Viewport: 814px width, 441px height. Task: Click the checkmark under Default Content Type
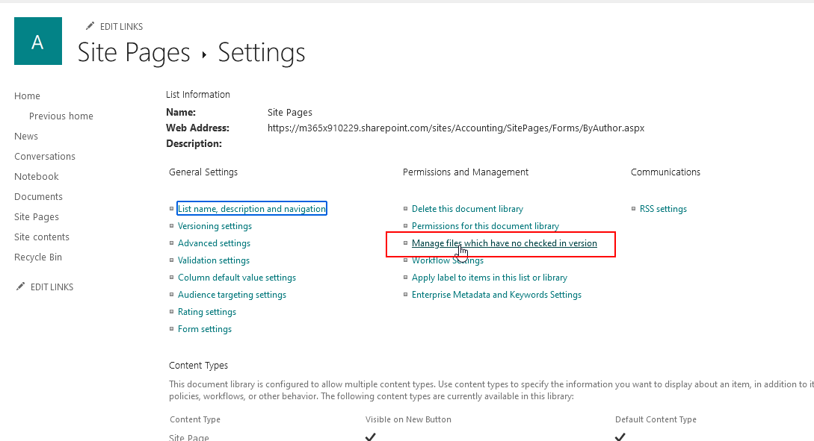click(620, 437)
